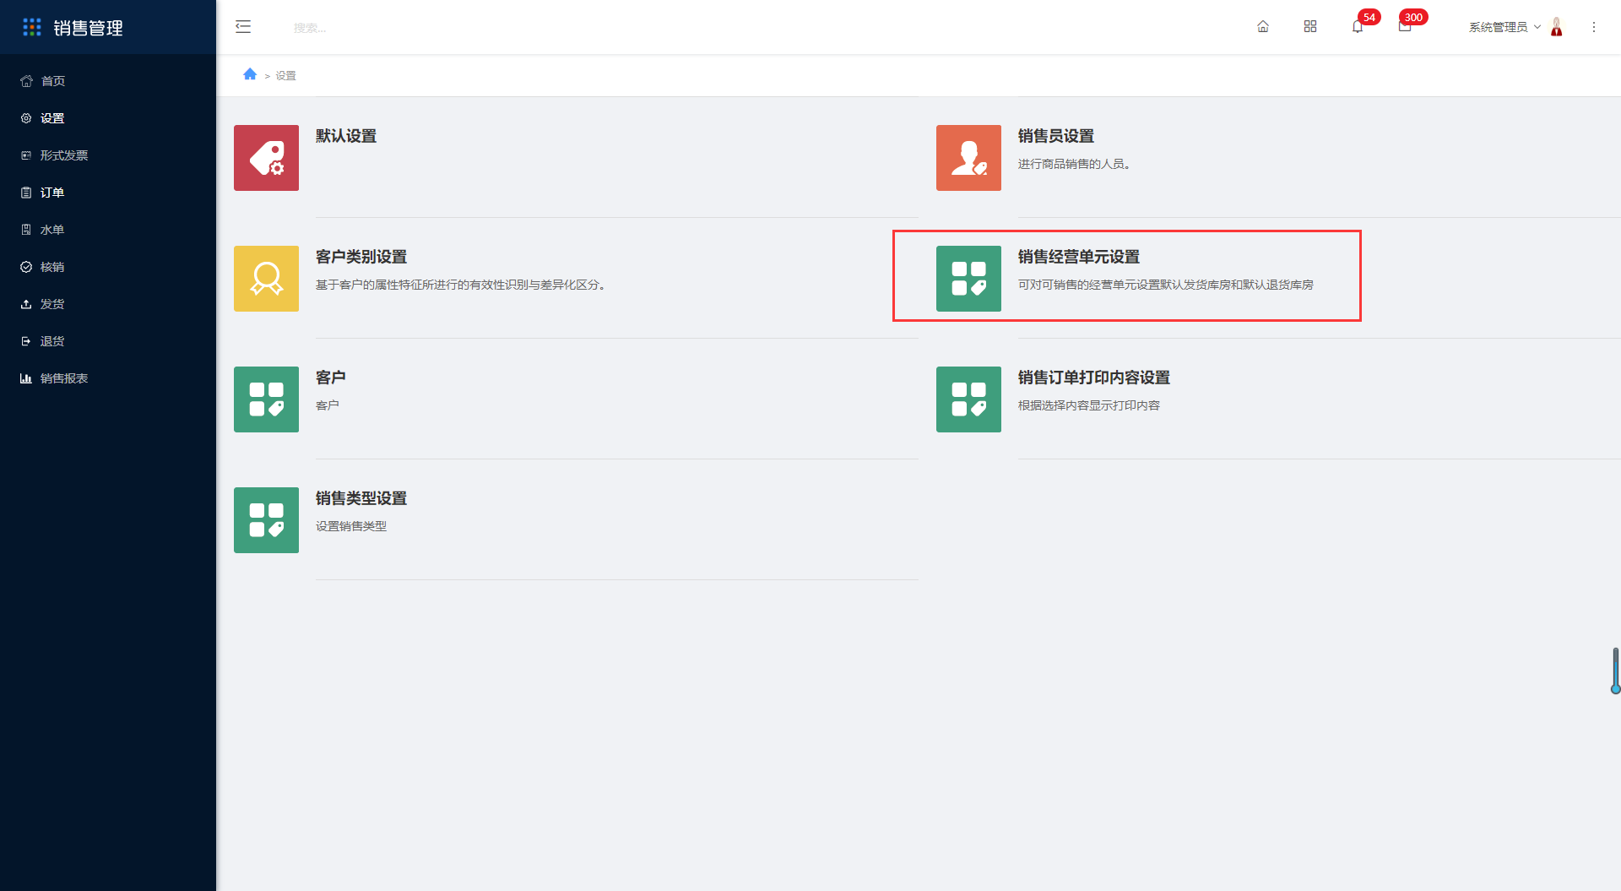The image size is (1621, 891).
Task: Click the small grey 客户 description text
Action: (328, 405)
